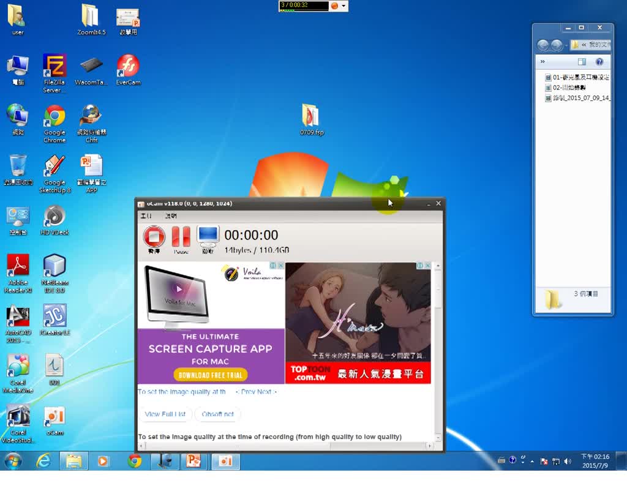Click the Prev Next navigation link
Screen dimensions: 627x502
click(x=256, y=392)
